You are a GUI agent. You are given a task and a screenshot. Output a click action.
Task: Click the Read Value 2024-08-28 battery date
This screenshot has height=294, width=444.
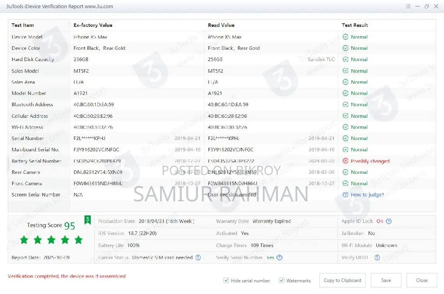pos(321,161)
